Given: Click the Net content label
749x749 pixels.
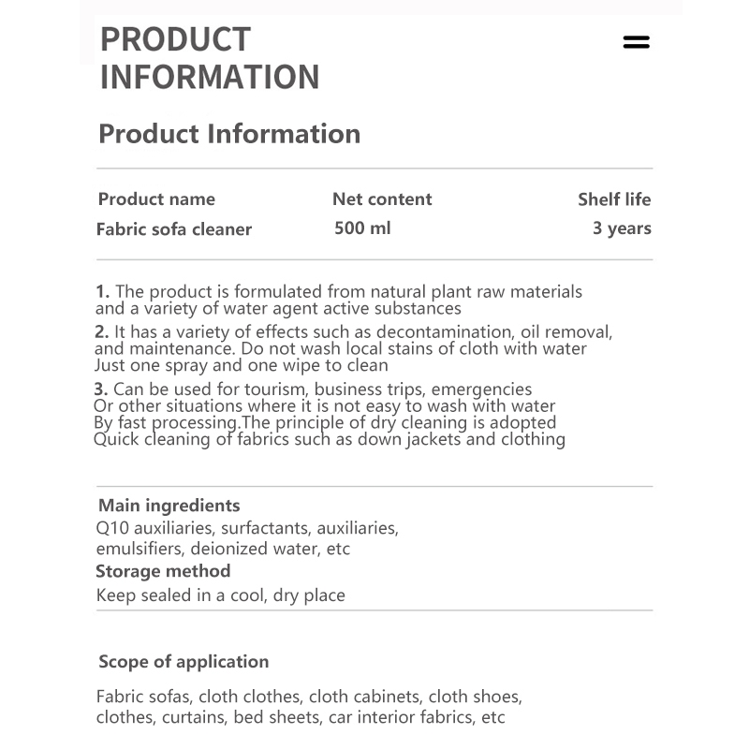Looking at the screenshot, I should 382,198.
